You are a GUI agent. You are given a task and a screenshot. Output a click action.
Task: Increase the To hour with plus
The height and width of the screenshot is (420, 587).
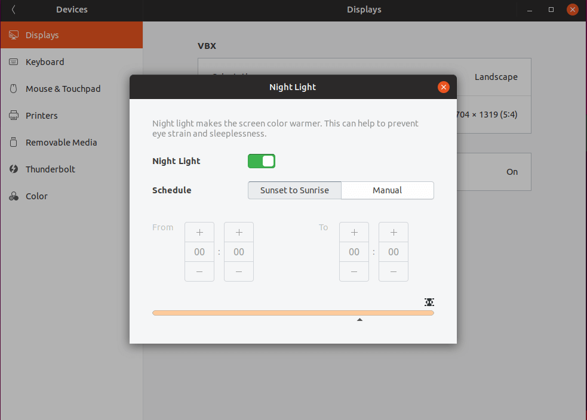click(x=354, y=232)
